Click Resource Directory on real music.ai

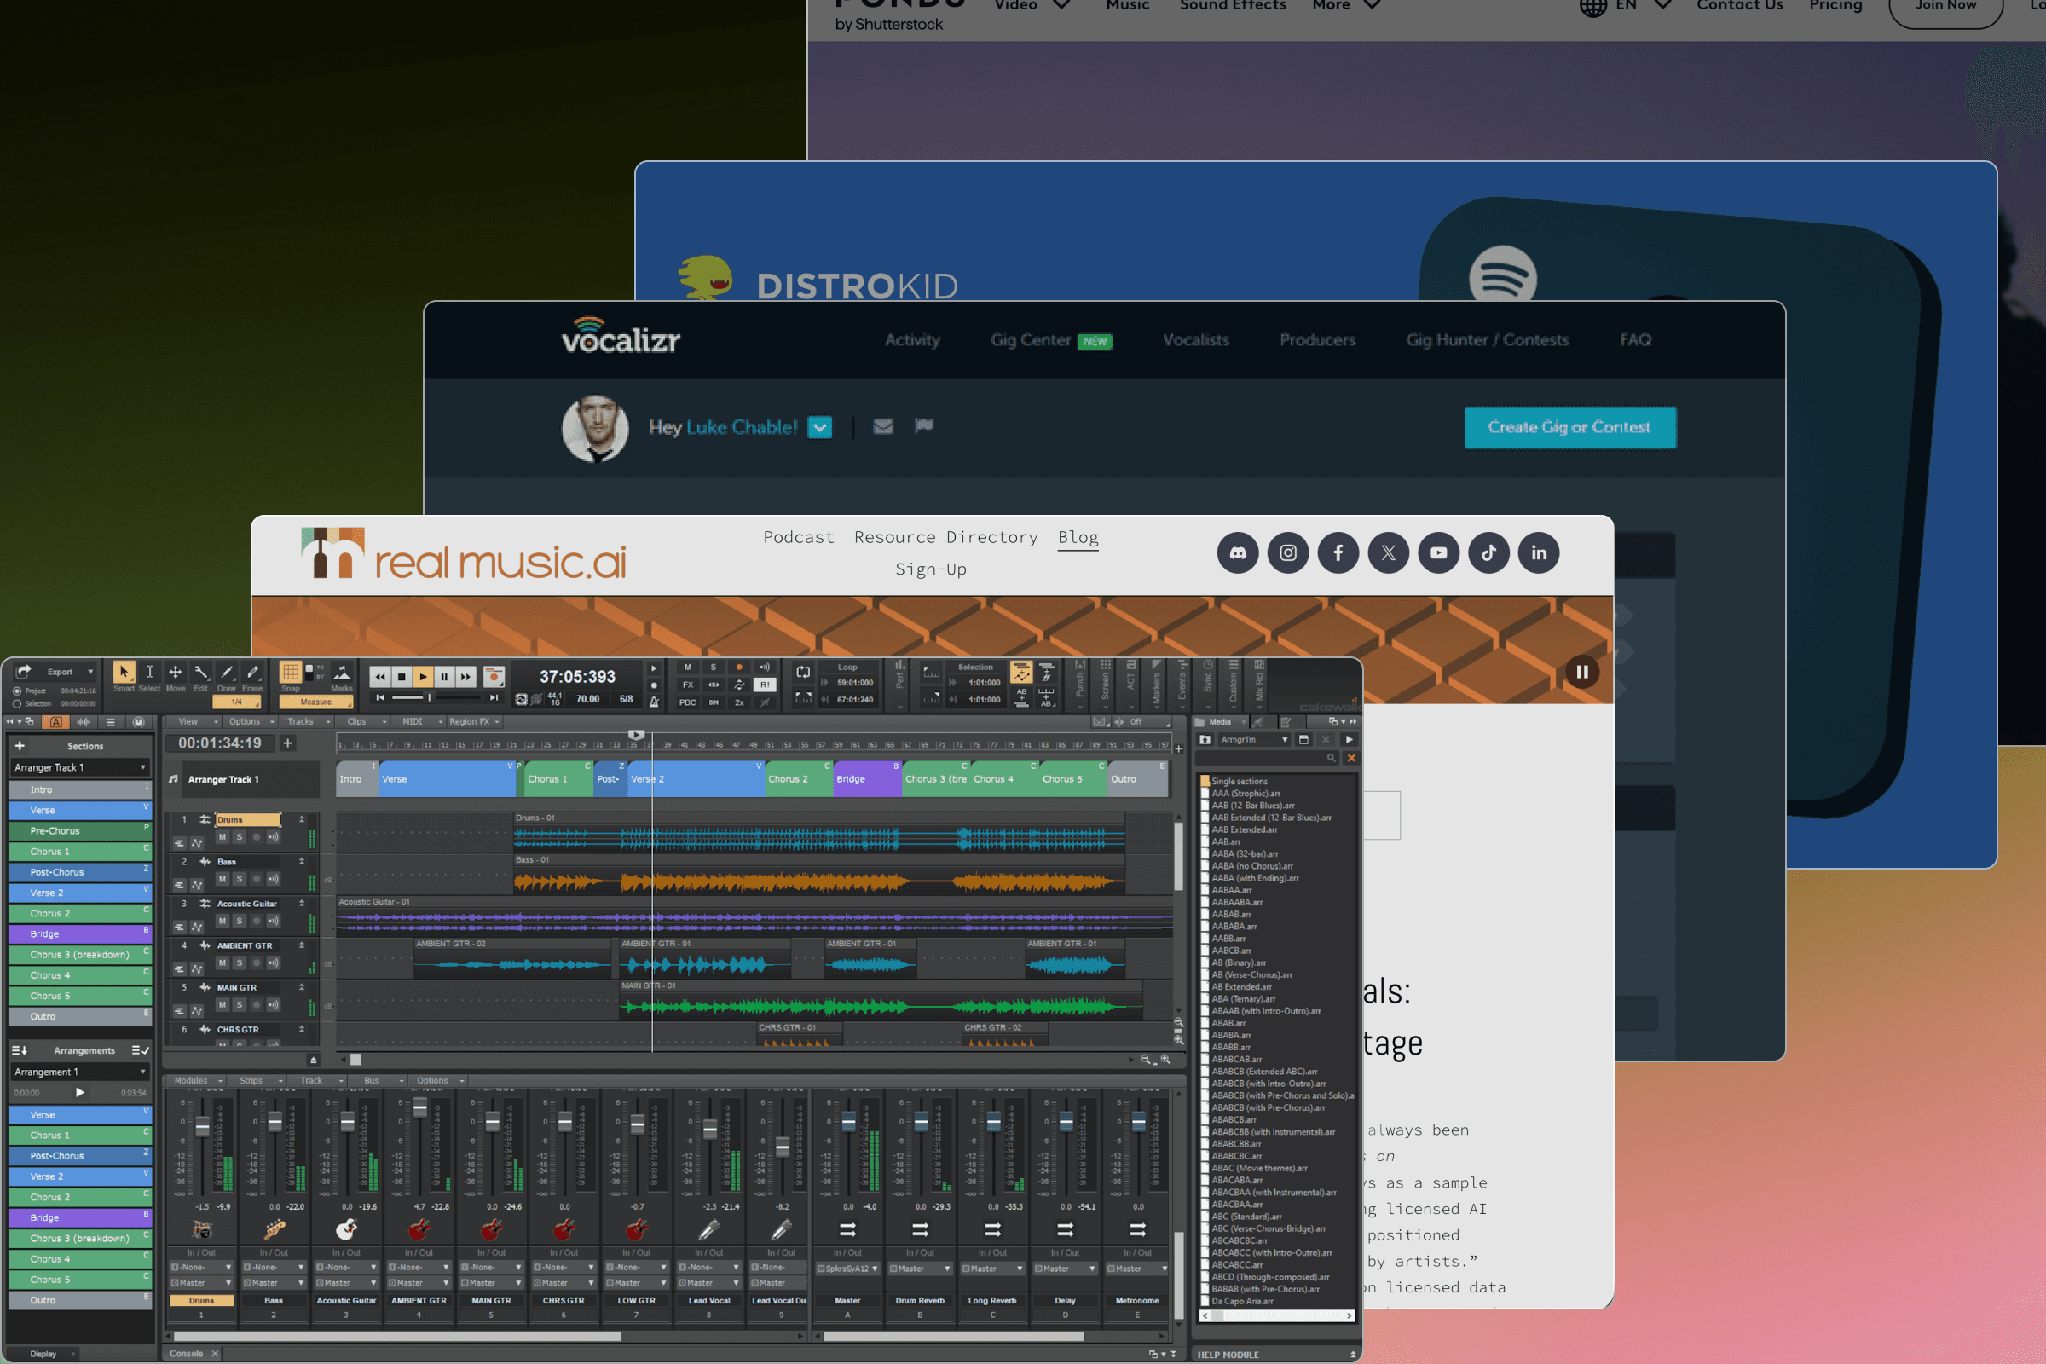coord(945,537)
